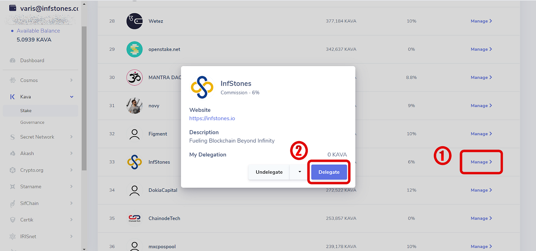Click the InfStones logo in validator row 33
Screen dimensions: 536x251
134,162
